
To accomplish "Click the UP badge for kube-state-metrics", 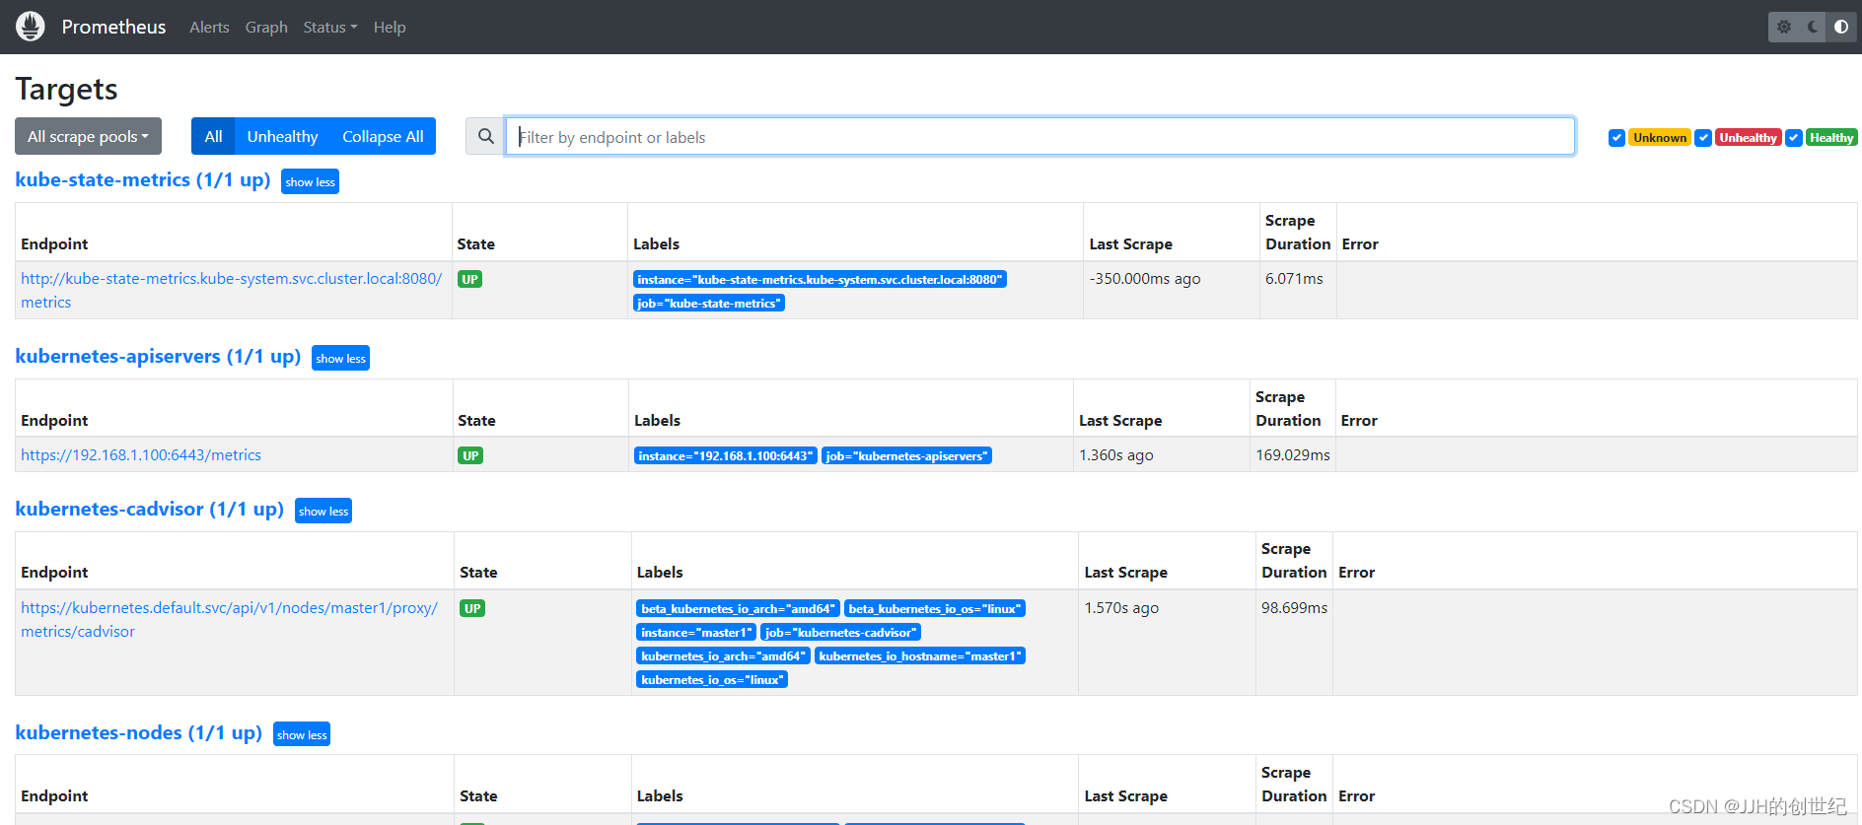I will click(469, 279).
